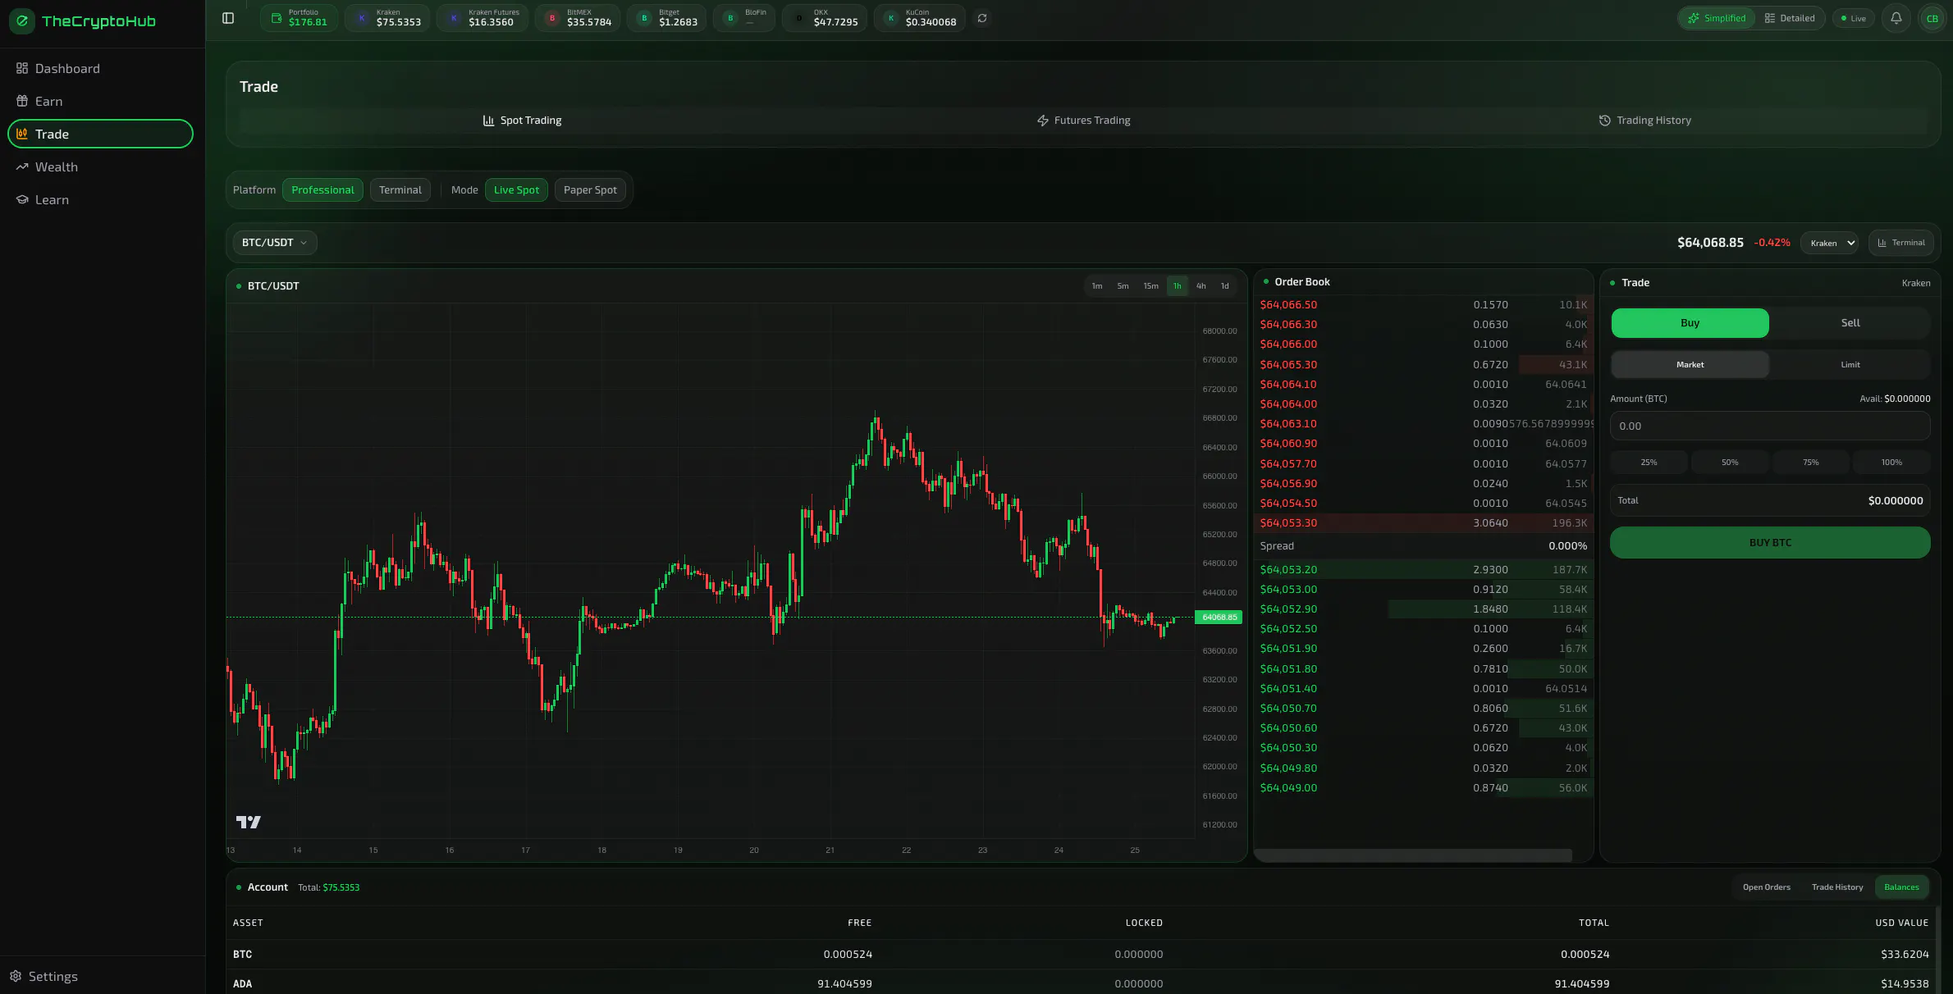Select Paper Spot mode
Image resolution: width=1953 pixels, height=994 pixels.
[590, 190]
